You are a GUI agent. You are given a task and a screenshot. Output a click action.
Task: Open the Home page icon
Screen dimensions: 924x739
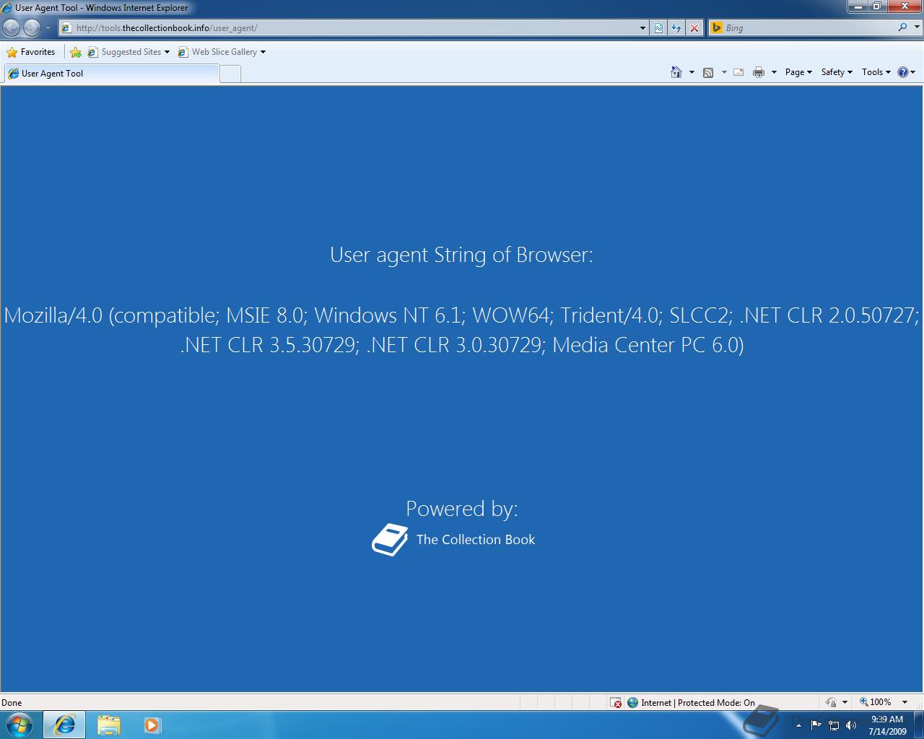(676, 72)
